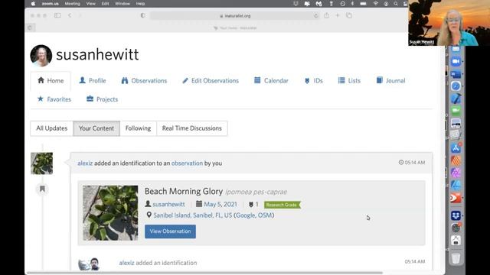Click the Safari address bar
Screen dimensions: 490x275
coord(235,15)
